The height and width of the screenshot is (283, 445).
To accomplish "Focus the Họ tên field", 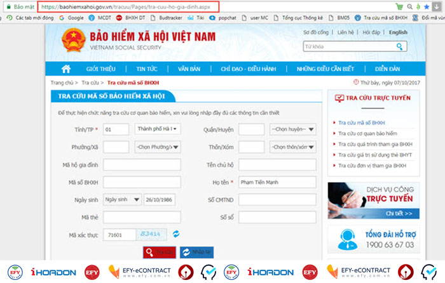I will tap(277, 182).
